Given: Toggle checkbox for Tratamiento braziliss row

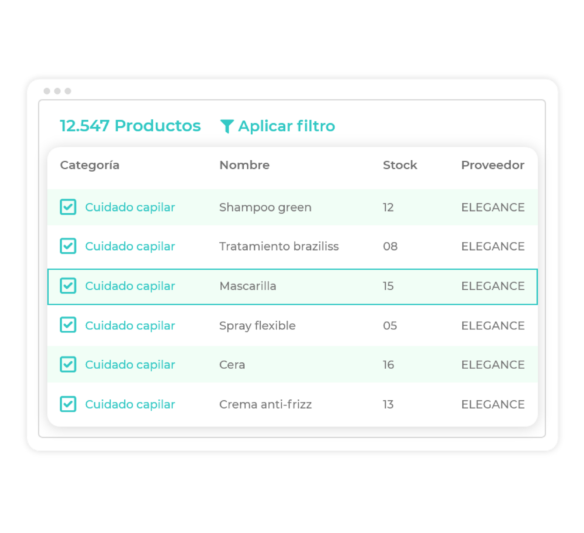Looking at the screenshot, I should [x=68, y=246].
